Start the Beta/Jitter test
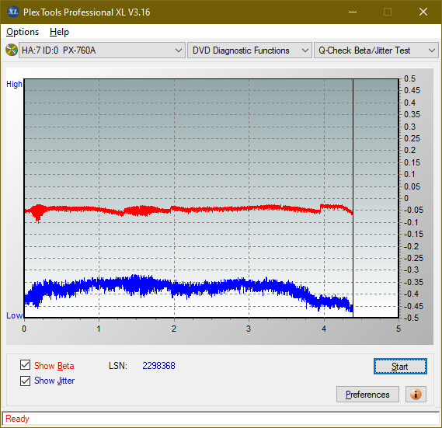 pos(400,367)
